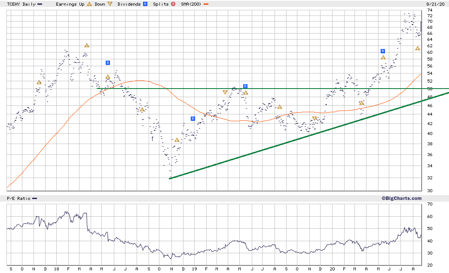Click the red Splits legend icon

[173, 4]
